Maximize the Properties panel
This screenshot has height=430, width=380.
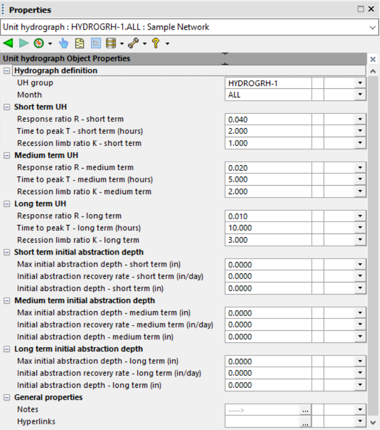pyautogui.click(x=361, y=9)
